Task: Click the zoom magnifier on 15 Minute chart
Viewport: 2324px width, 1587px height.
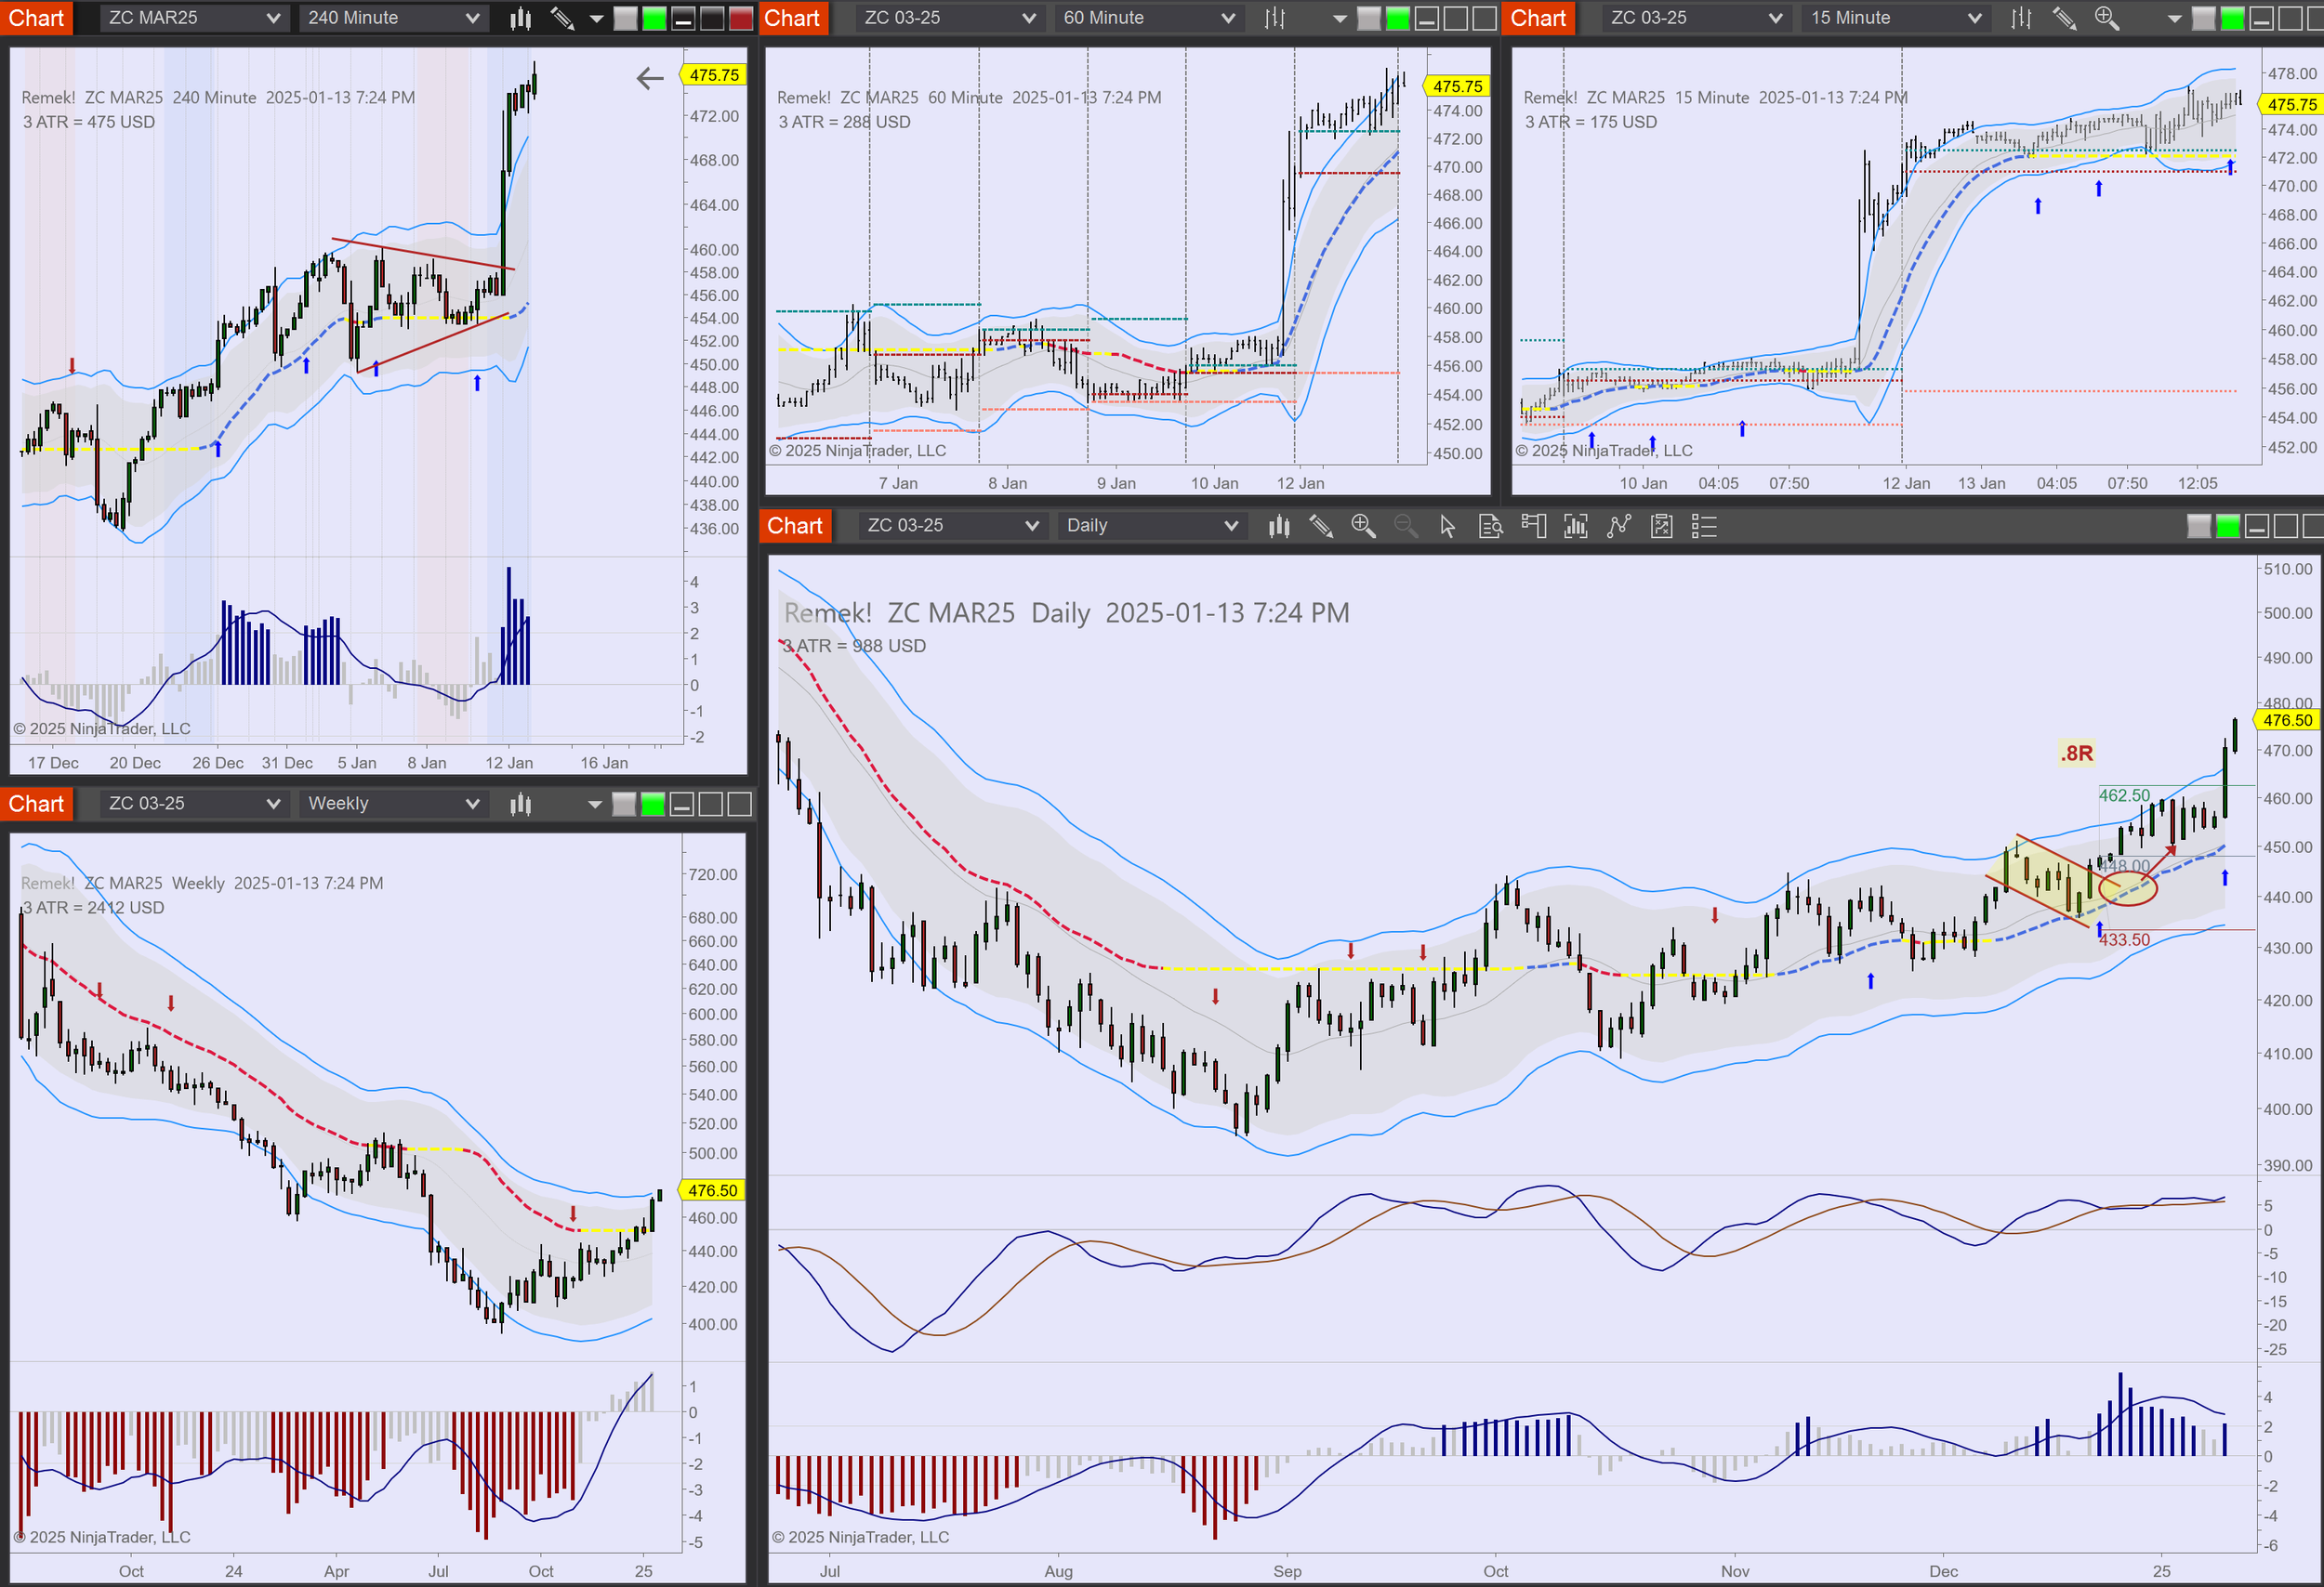Action: click(x=2106, y=18)
